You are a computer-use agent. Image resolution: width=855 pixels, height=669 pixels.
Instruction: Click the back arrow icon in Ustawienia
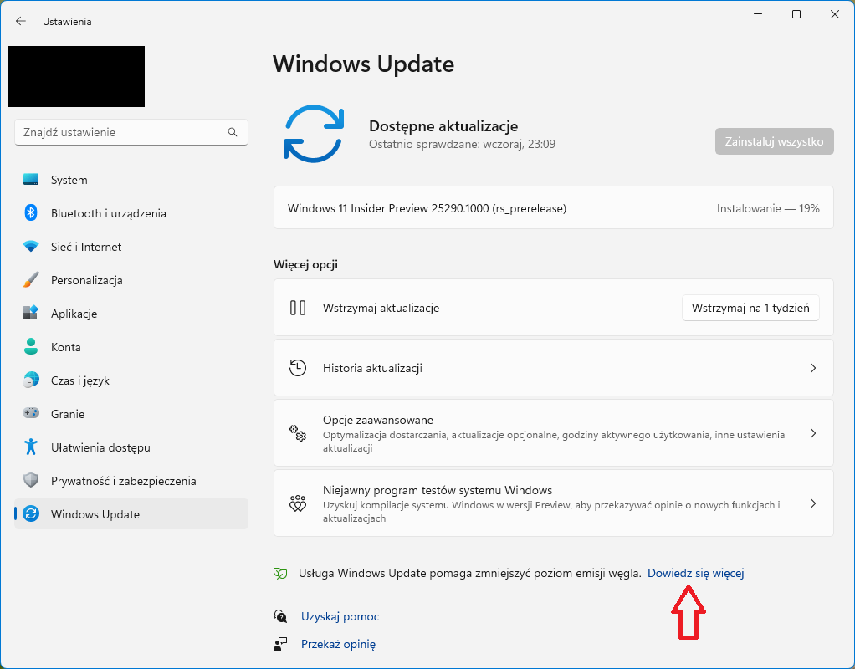(x=21, y=21)
